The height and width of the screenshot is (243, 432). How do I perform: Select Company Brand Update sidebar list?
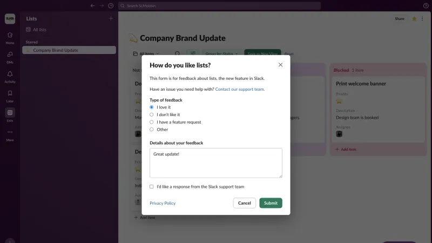coord(69,50)
